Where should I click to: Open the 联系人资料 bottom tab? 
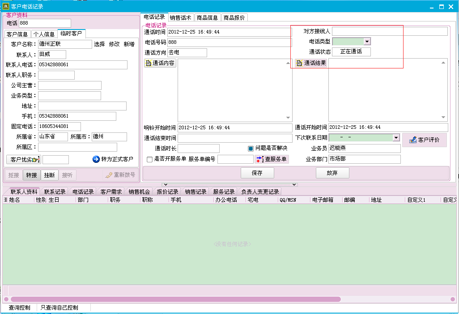point(24,192)
